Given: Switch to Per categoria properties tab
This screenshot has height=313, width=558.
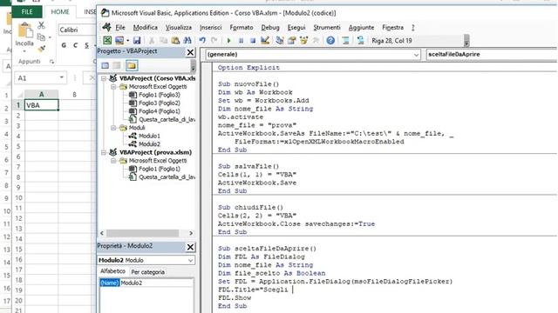Looking at the screenshot, I should coord(147,272).
